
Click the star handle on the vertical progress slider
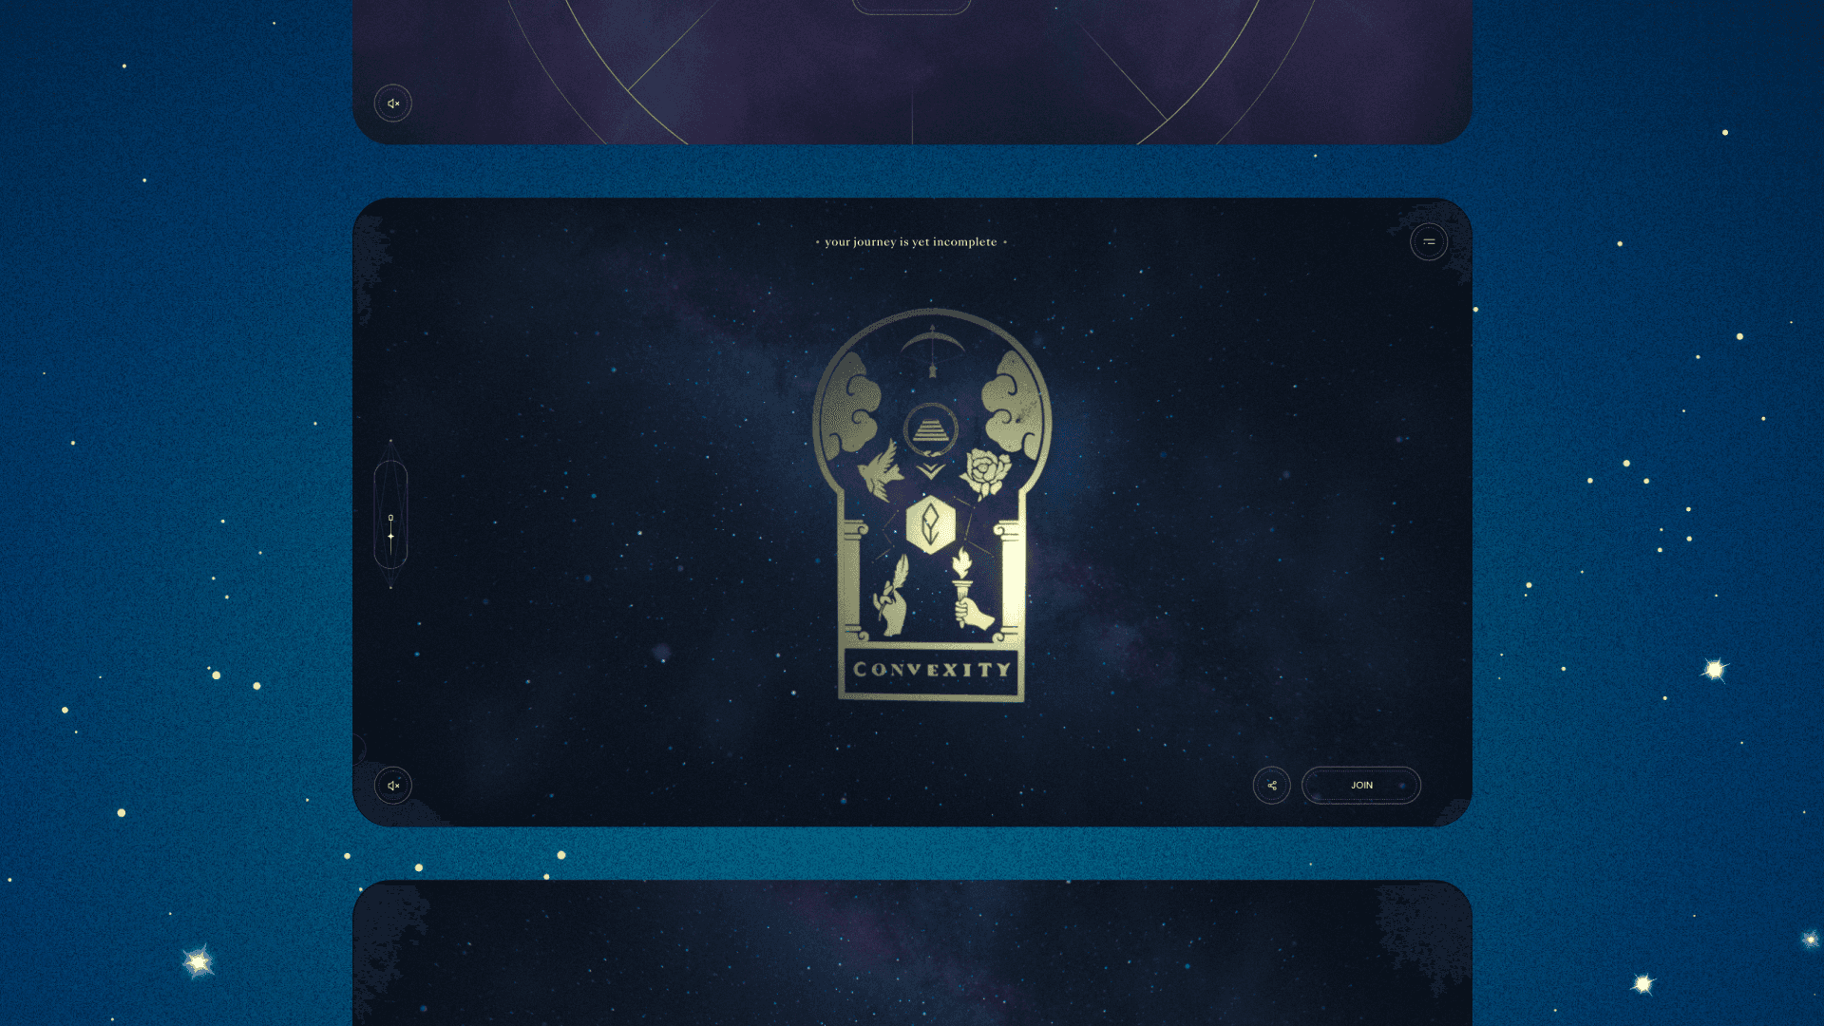(390, 537)
